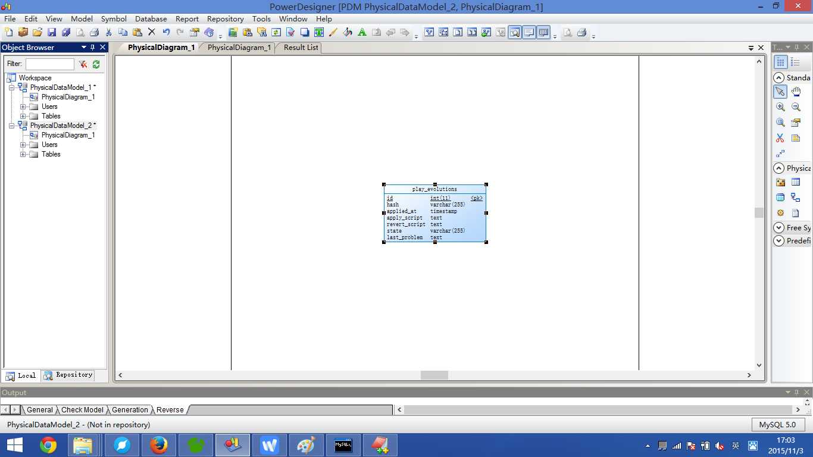The height and width of the screenshot is (457, 813).
Task: Switch Toolbox to icon grid view
Action: (x=780, y=62)
